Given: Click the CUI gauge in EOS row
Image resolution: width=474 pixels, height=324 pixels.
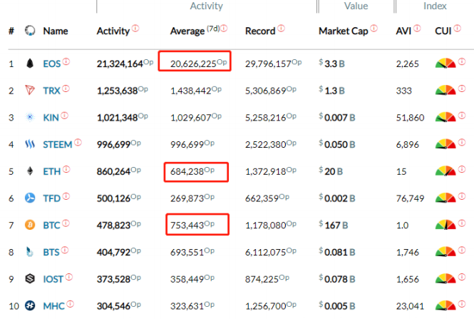Looking at the screenshot, I should coord(445,64).
